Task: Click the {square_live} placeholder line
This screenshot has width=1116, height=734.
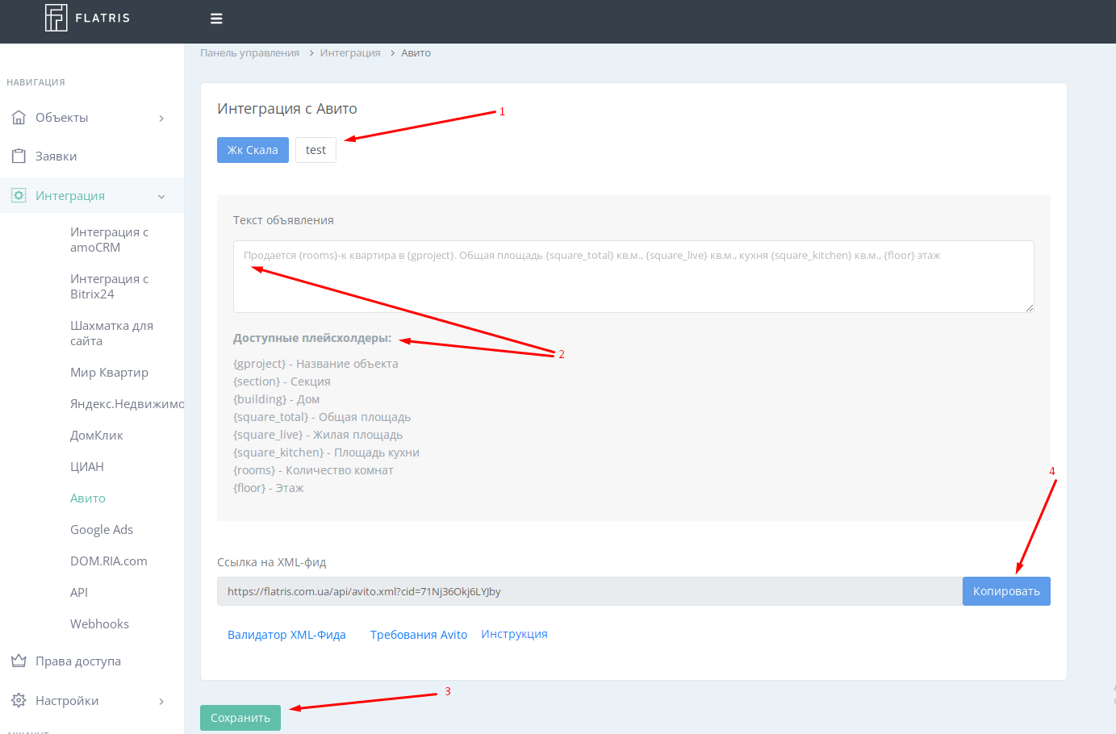Action: pyautogui.click(x=318, y=435)
